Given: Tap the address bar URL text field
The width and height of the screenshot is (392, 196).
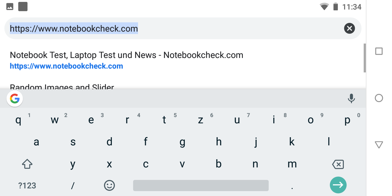Looking at the screenshot, I should tap(174, 28).
